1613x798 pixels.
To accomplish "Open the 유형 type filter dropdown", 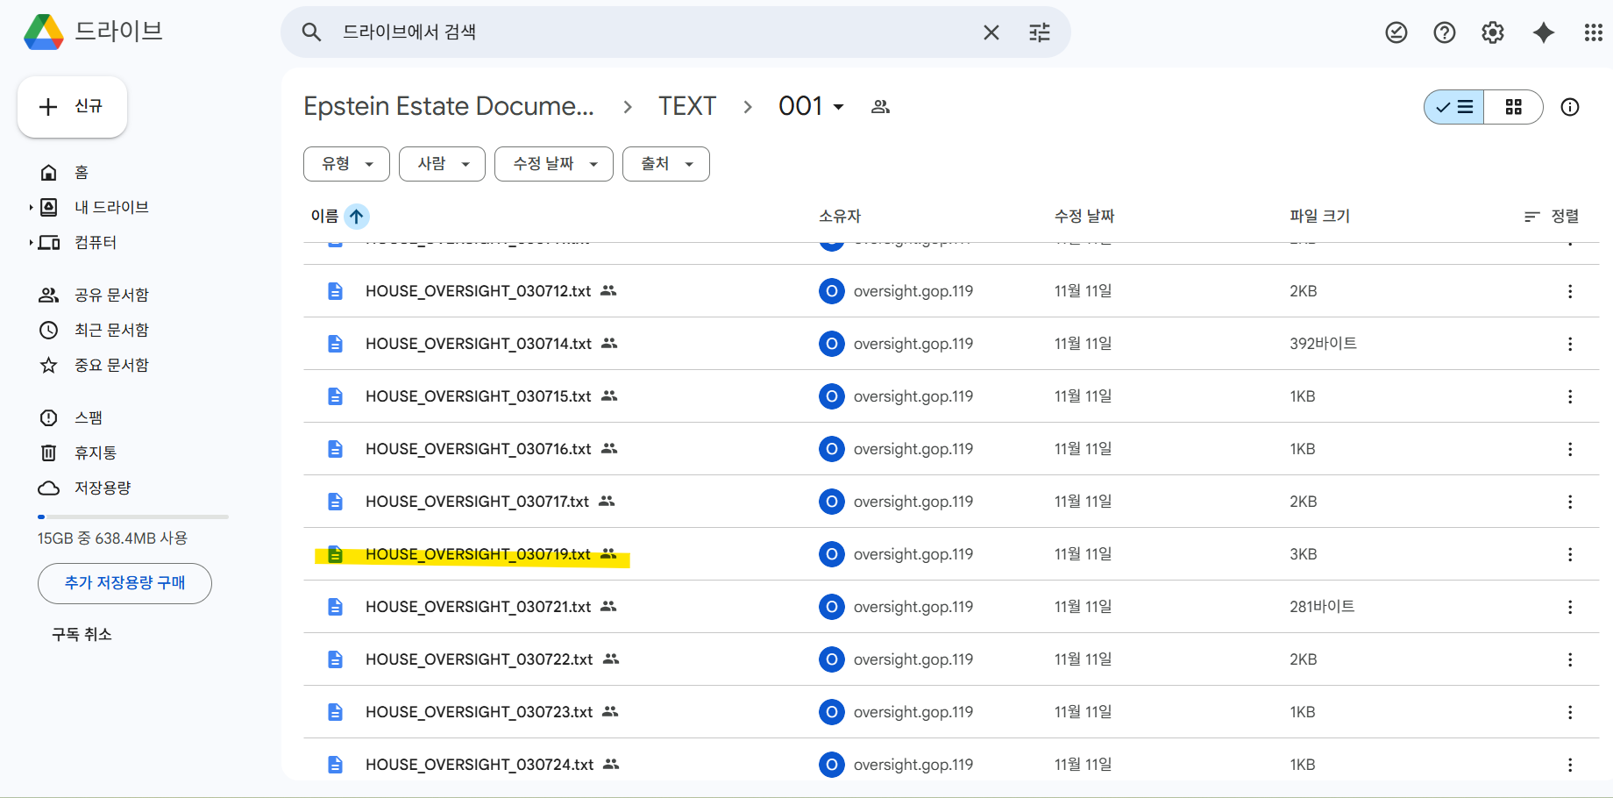I will point(346,164).
